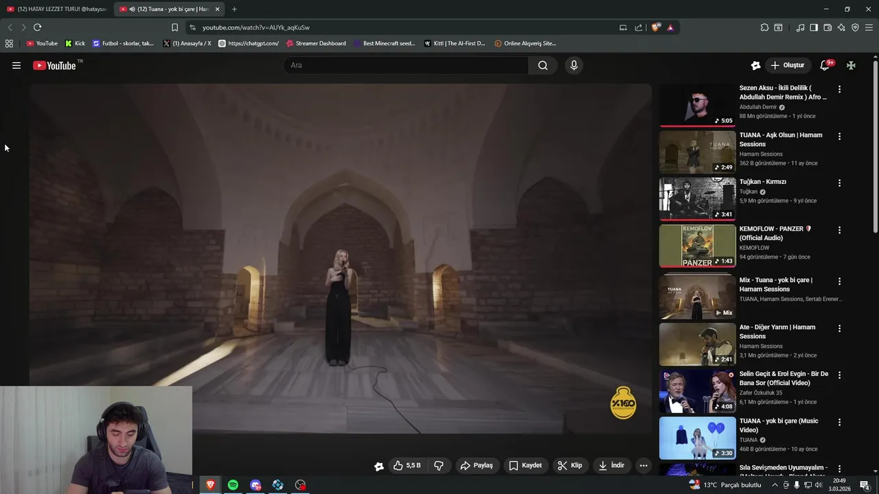
Task: Open KEMOFLOW - PANZER thumbnail
Action: (x=697, y=246)
